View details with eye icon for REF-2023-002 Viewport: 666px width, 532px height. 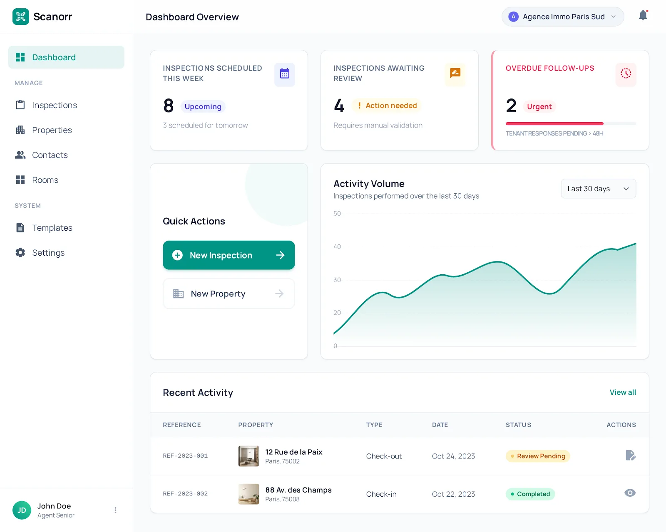(x=630, y=493)
